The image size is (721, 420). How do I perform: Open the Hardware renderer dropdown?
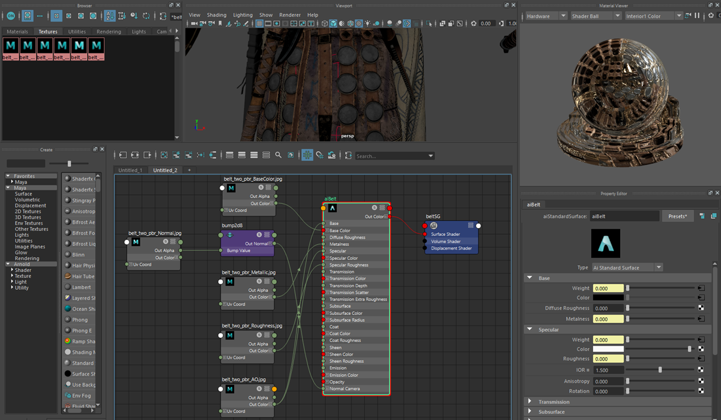(546, 16)
